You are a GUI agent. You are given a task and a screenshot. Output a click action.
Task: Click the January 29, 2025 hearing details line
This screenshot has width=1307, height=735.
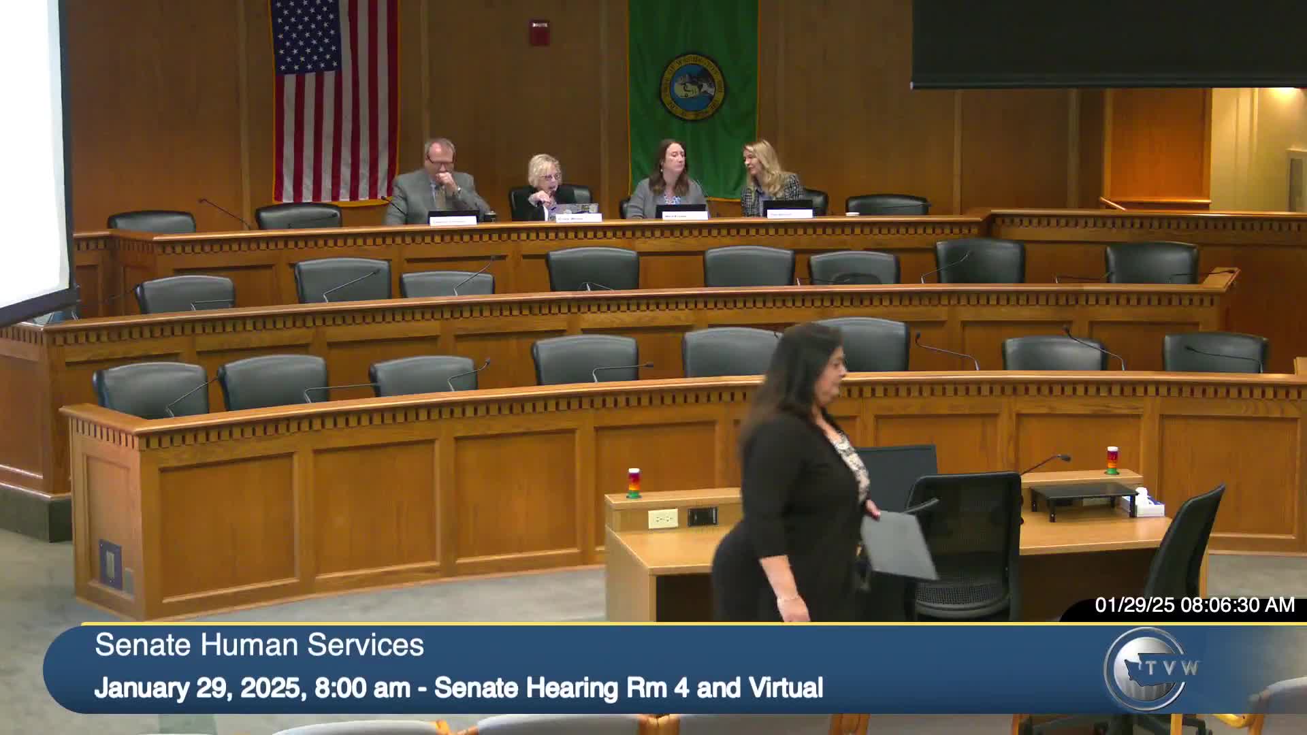tap(458, 688)
